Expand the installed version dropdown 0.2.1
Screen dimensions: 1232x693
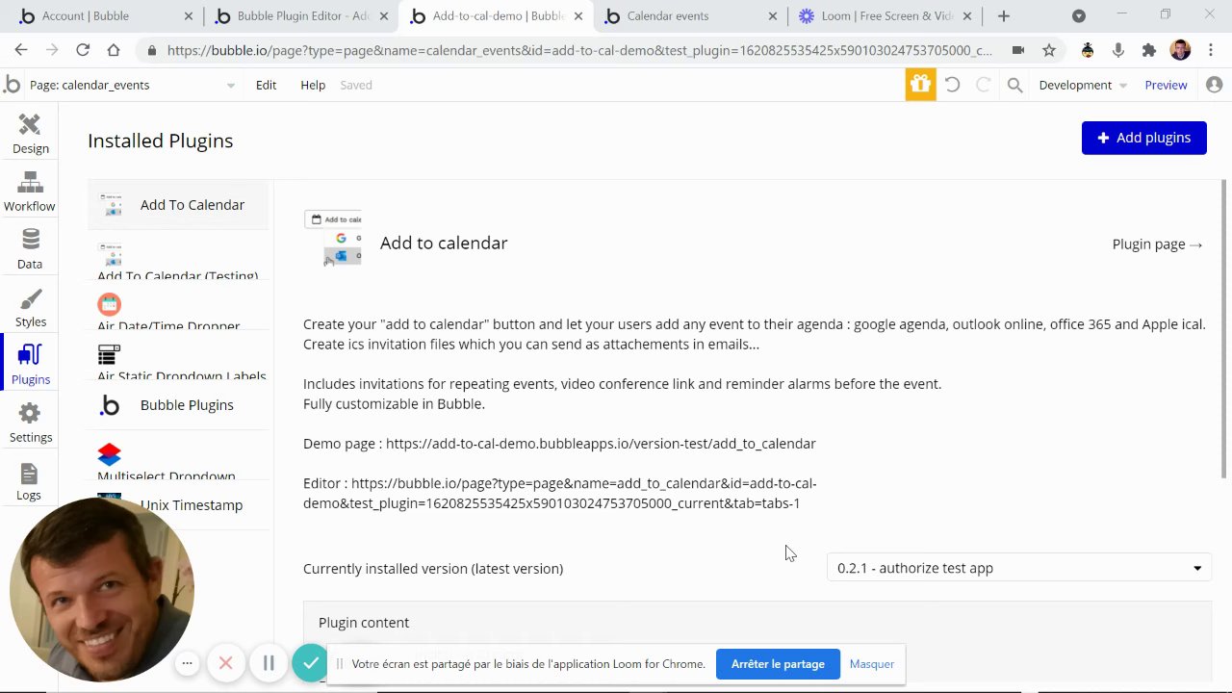(x=1018, y=568)
